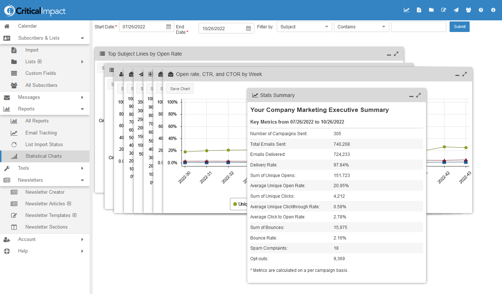Click the filter value text field
The height and width of the screenshot is (294, 502).
[418, 27]
